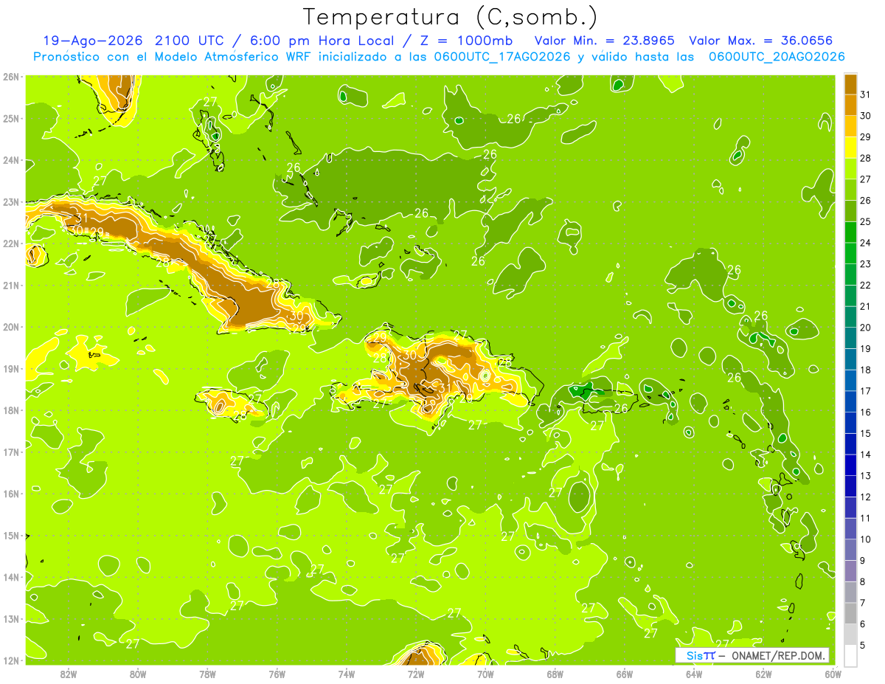
Task: Select valid-until time '0600UTC_20AGO2026'
Action: coord(777,57)
